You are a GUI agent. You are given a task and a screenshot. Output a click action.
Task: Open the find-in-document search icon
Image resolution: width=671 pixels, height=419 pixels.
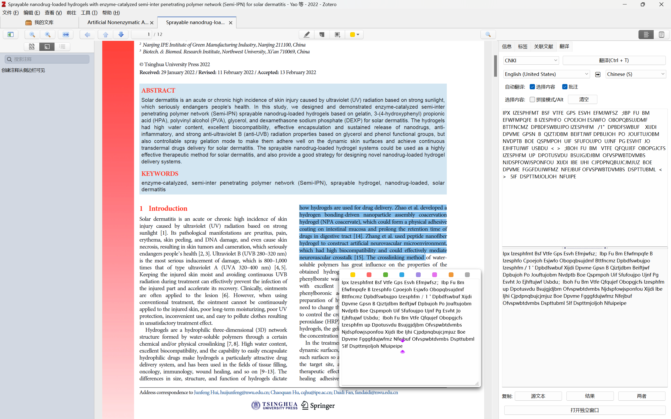(x=488, y=34)
